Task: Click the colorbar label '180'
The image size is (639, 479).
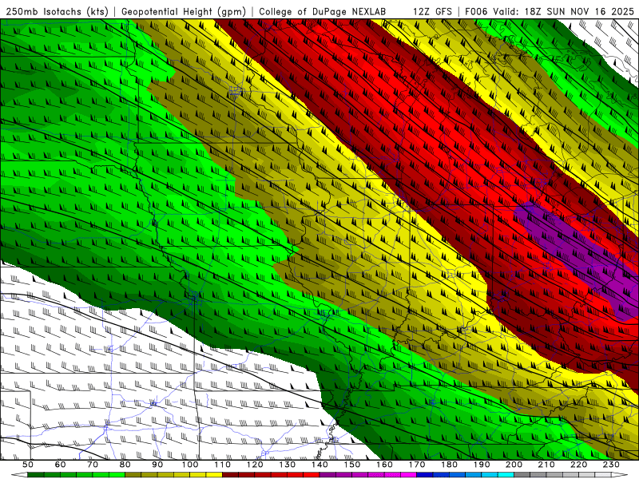Action: (x=450, y=465)
